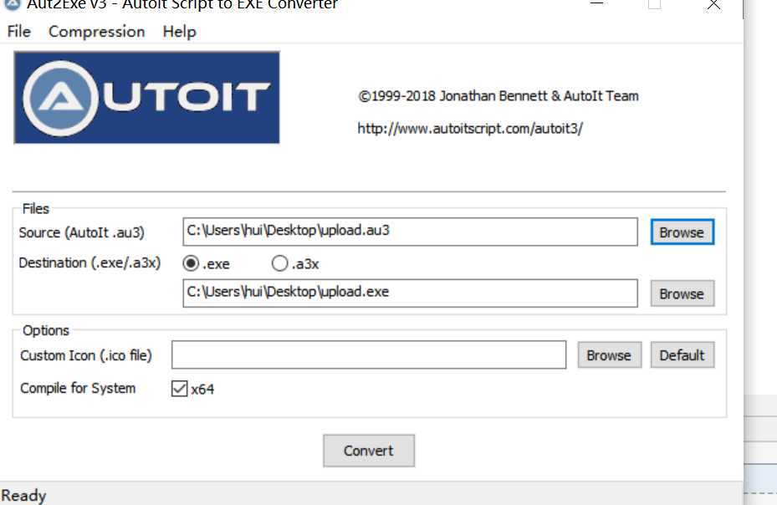Maximize the Aut2Exe window

click(x=655, y=4)
